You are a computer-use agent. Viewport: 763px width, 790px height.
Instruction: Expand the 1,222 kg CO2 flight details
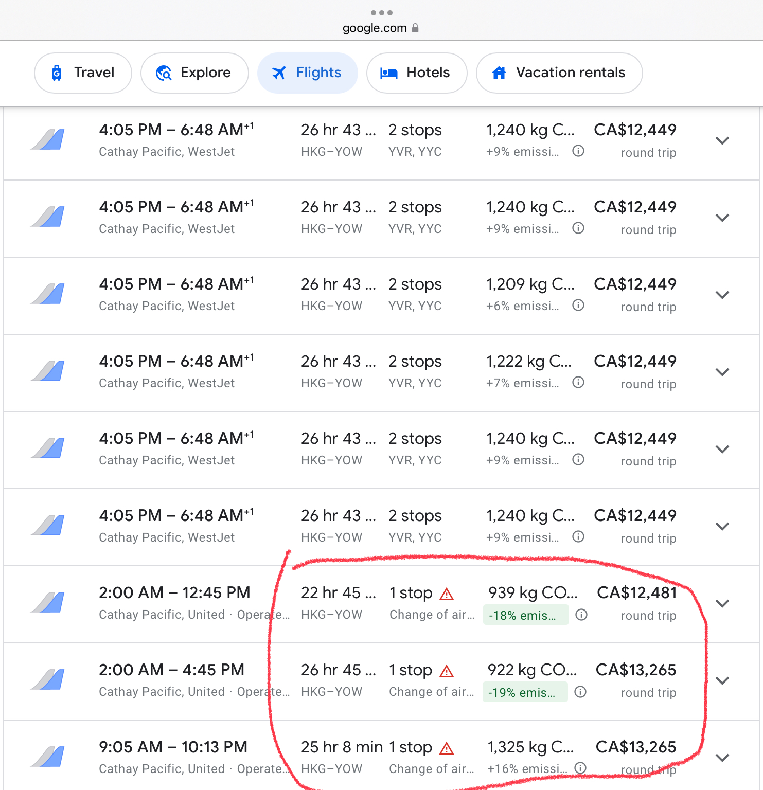point(722,372)
